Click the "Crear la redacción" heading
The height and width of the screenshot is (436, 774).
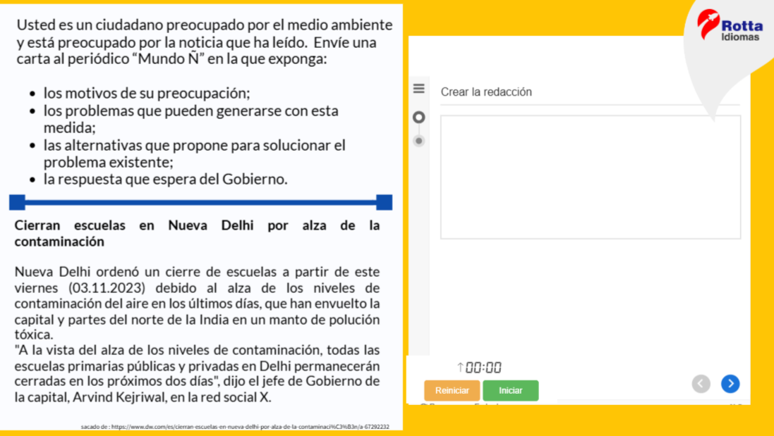(486, 92)
